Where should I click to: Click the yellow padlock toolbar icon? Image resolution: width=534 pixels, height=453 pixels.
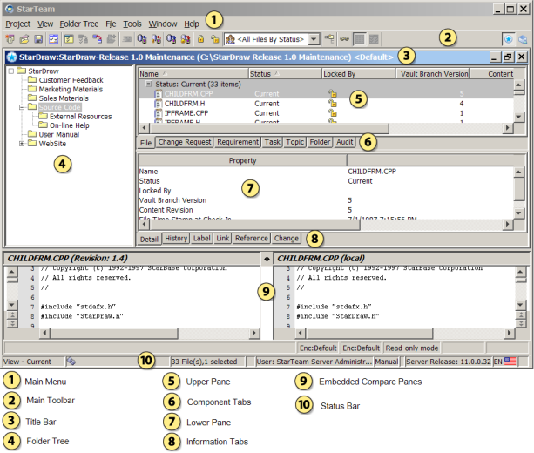[x=200, y=39]
